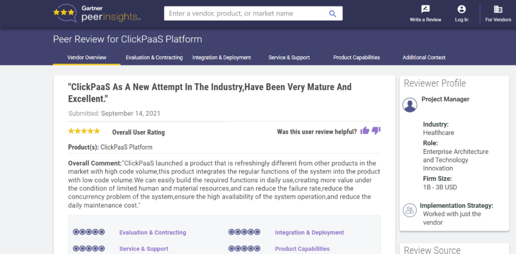Click the vendor search input field

pos(244,14)
